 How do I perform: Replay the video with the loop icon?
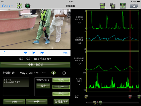(4, 53)
